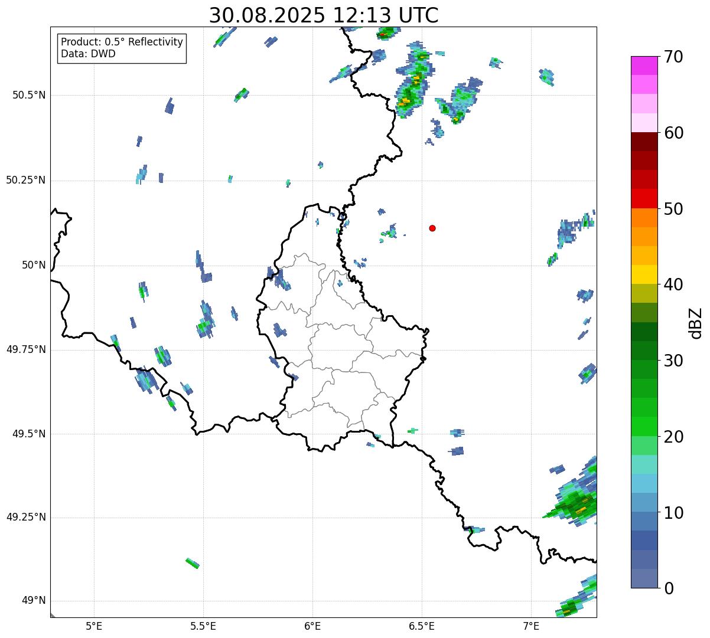Click the dBZ colorbar axis label
Screen dimensions: 710x638
(696, 323)
